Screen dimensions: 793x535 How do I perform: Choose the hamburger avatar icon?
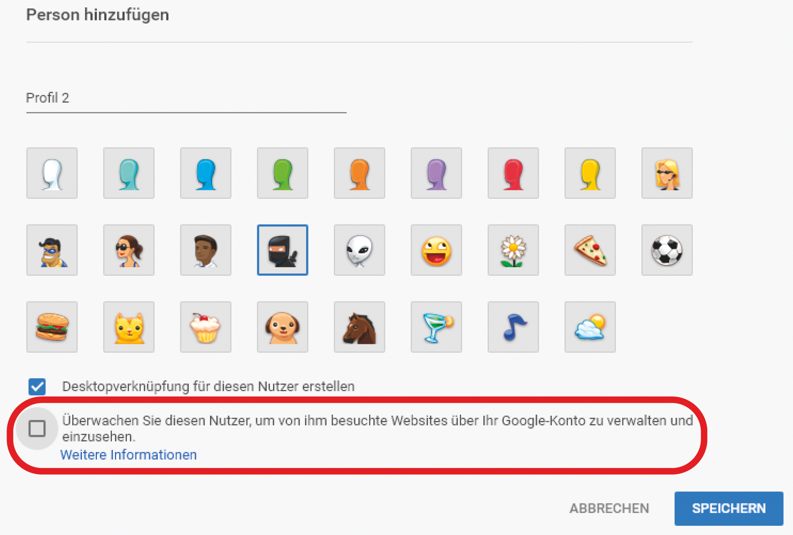coord(52,327)
